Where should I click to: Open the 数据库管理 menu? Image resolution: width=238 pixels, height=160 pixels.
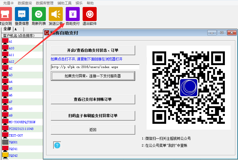pyautogui.click(x=45, y=3)
